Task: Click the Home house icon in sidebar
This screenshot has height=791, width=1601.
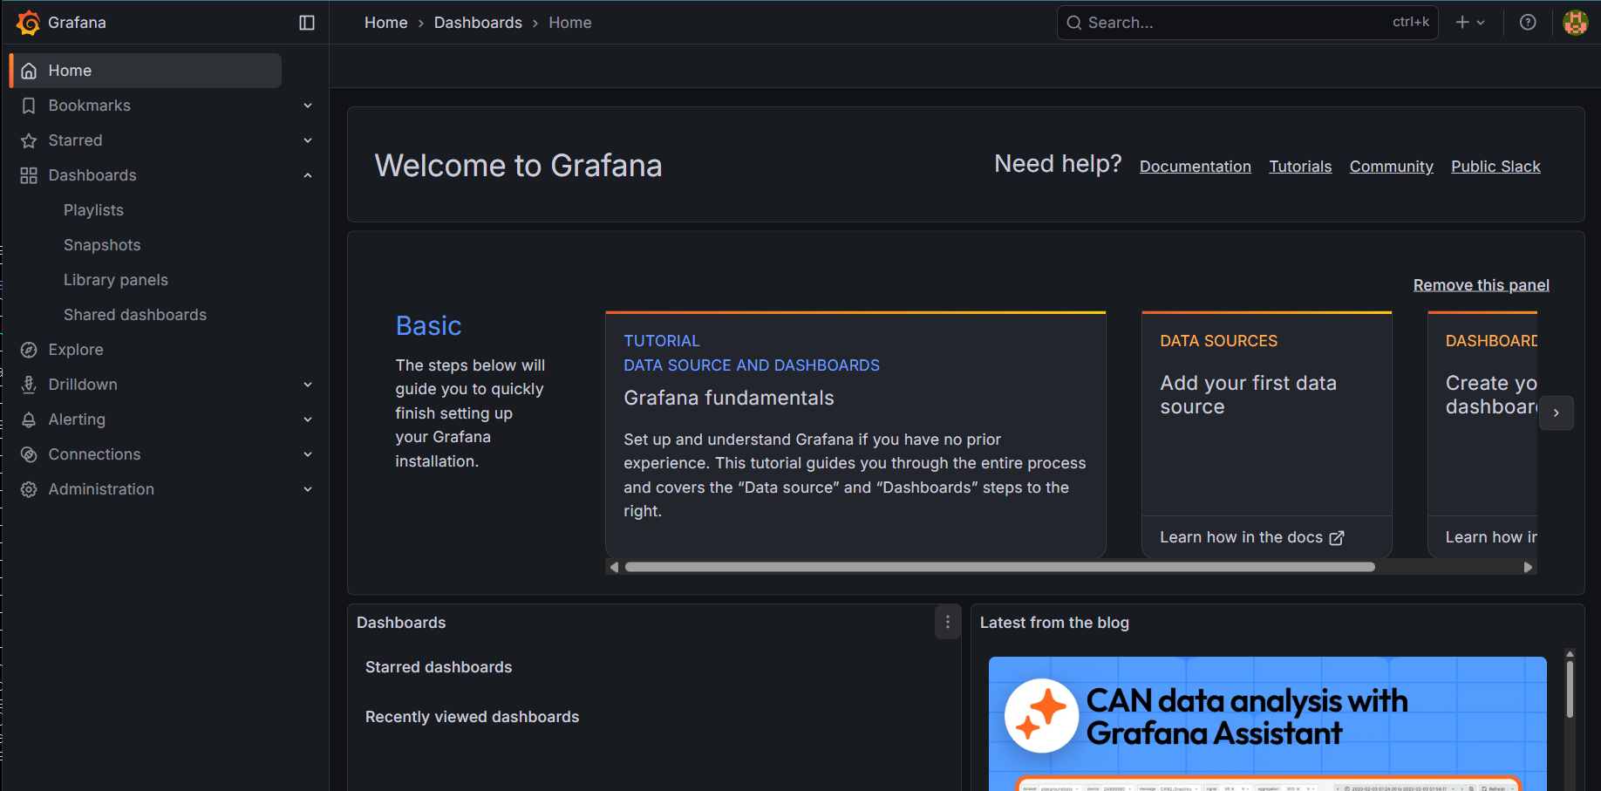Action: coord(29,71)
